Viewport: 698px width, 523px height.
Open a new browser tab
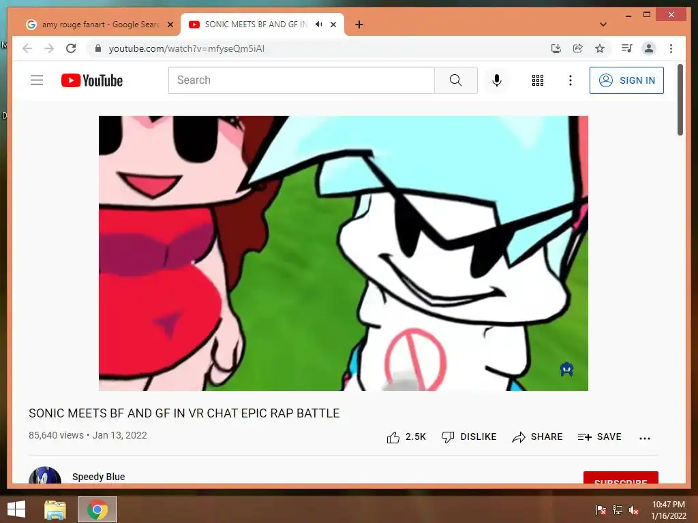point(359,25)
